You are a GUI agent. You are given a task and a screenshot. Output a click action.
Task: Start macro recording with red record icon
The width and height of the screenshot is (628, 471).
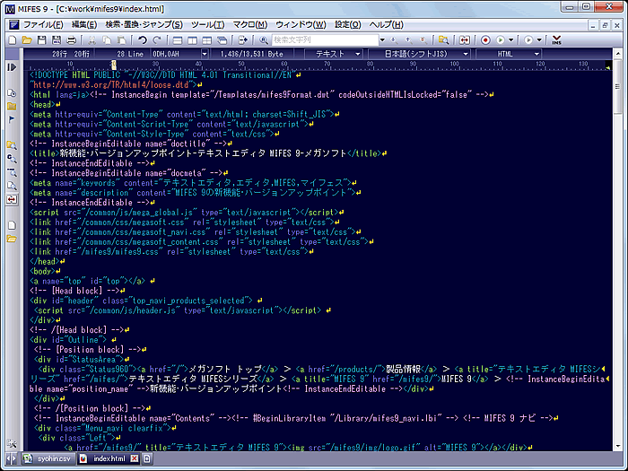(x=485, y=40)
